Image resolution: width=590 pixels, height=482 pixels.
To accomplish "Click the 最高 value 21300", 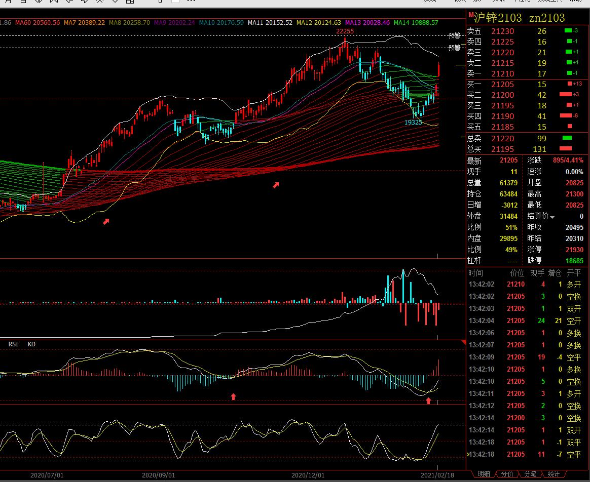I will pos(574,194).
